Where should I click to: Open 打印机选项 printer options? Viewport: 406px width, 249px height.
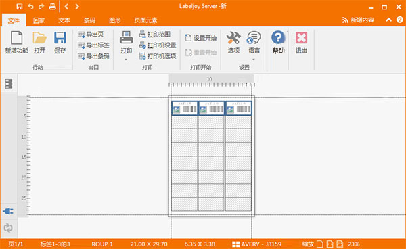[158, 56]
